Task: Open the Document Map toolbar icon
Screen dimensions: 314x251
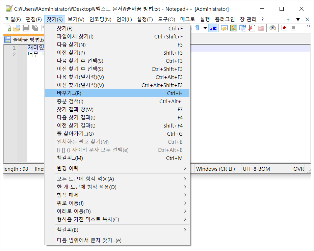Action: (x=233, y=28)
